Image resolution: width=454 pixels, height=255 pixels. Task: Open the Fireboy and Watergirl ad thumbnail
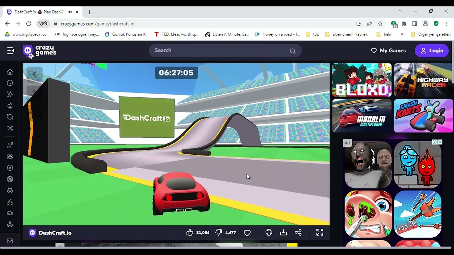click(418, 165)
